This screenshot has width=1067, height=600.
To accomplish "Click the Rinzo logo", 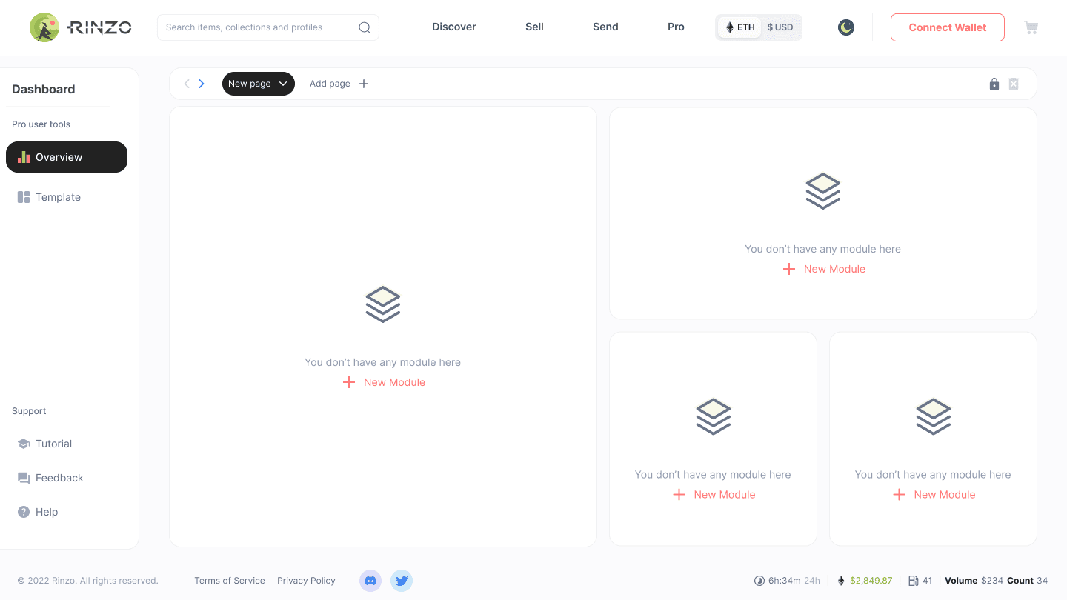I will pos(80,27).
